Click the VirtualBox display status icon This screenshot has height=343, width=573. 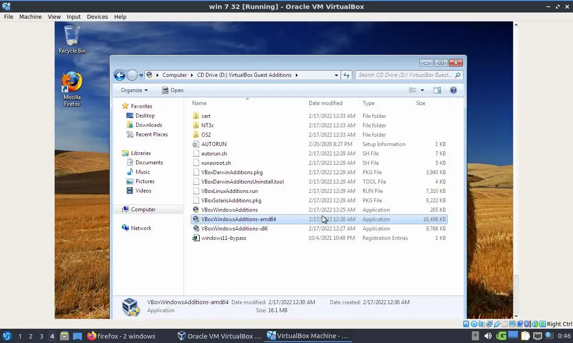(512, 324)
